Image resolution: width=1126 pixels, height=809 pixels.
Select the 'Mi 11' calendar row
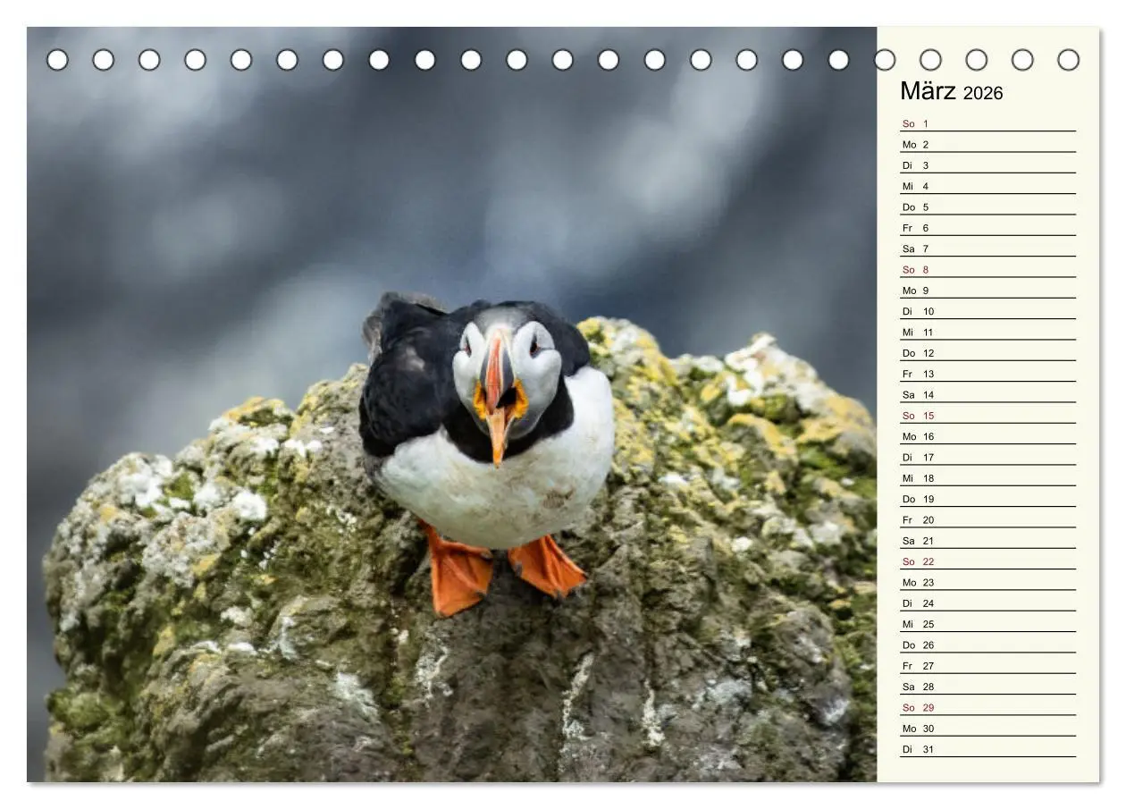(x=987, y=332)
